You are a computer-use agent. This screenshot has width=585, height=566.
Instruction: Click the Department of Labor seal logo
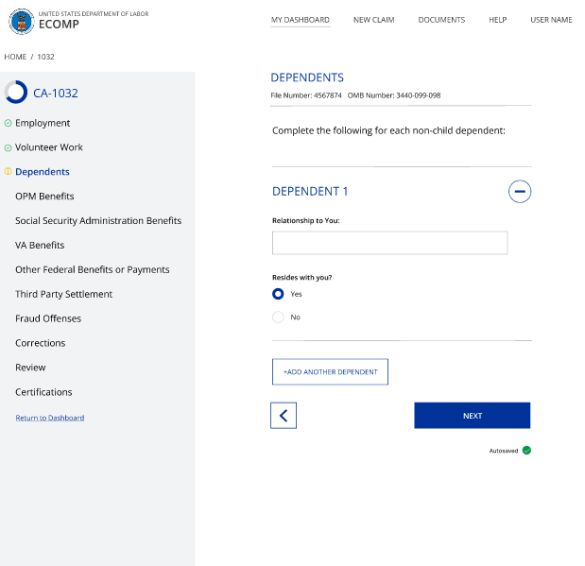(22, 22)
